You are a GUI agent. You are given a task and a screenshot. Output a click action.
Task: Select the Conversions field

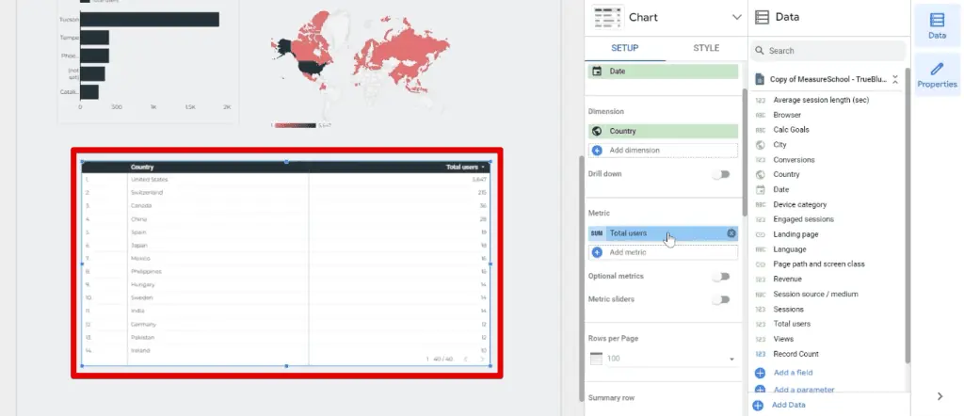pyautogui.click(x=794, y=160)
